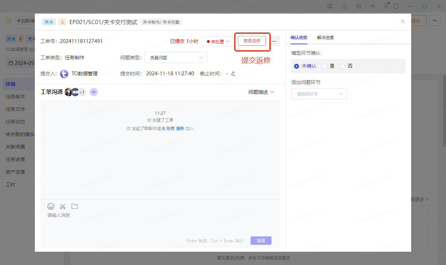Open the 未处理 status dropdown
This screenshot has height=265, width=446.
[x=218, y=41]
